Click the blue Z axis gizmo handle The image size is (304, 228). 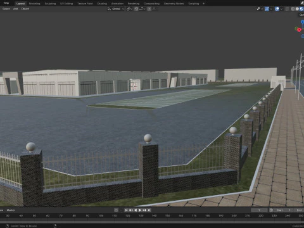[303, 22]
